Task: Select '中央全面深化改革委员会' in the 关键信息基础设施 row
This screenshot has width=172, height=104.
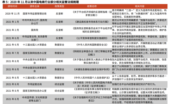Action: click(35, 69)
